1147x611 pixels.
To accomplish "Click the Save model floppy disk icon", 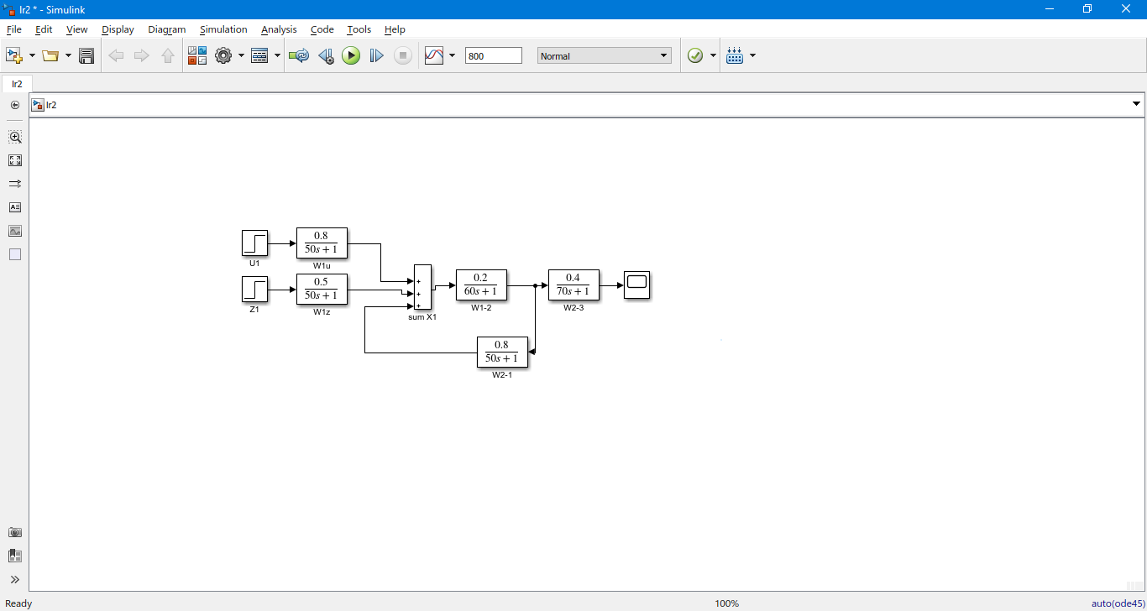I will (86, 56).
